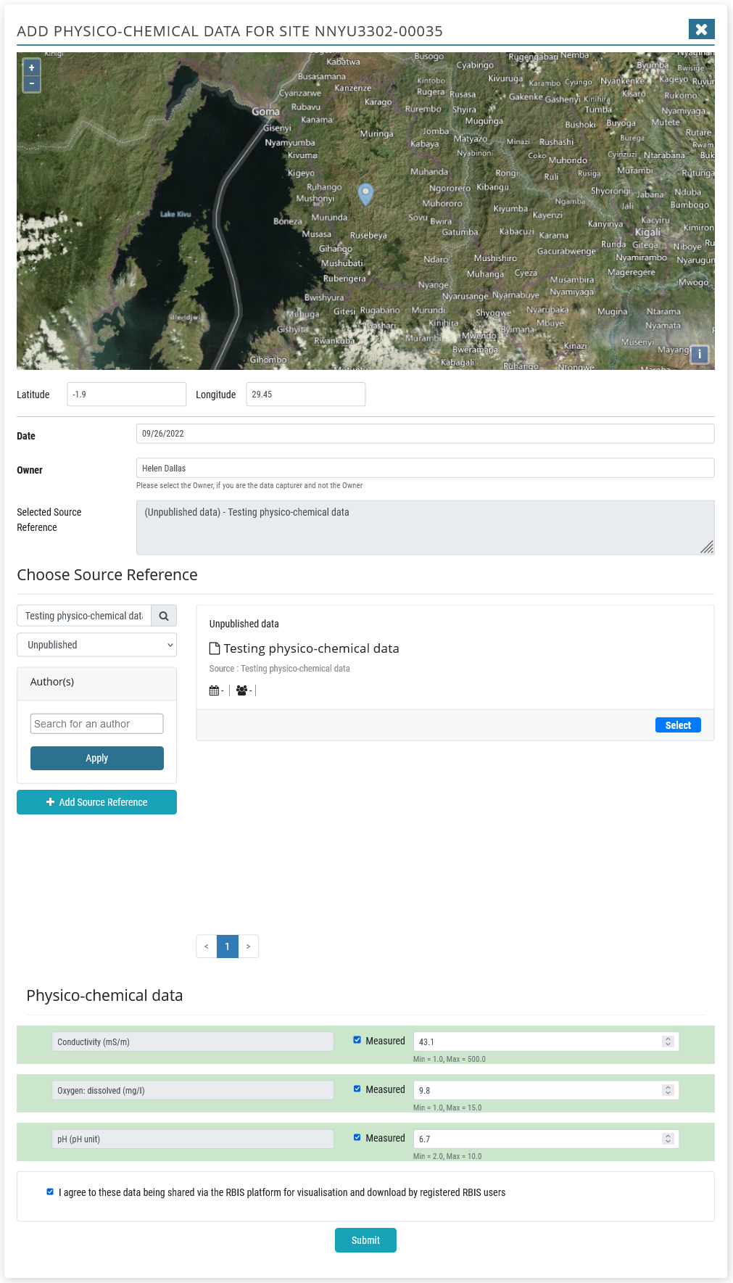Go to the next results page
The image size is (733, 1283).
pyautogui.click(x=248, y=946)
